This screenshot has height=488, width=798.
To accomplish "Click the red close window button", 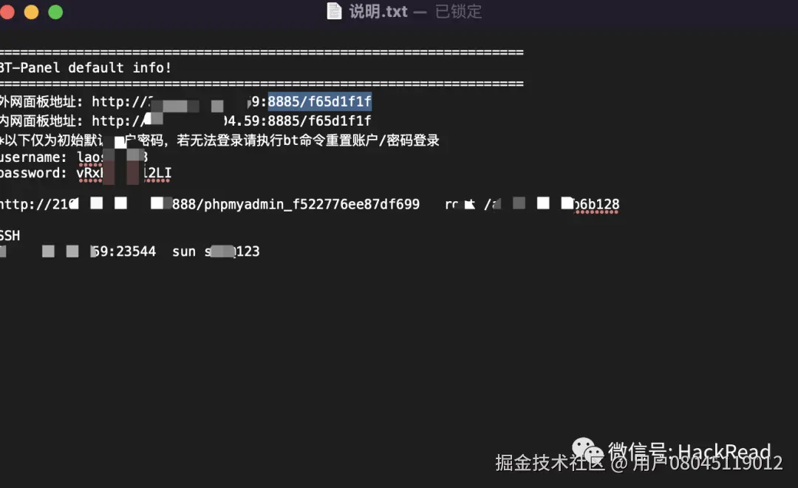I will [7, 12].
